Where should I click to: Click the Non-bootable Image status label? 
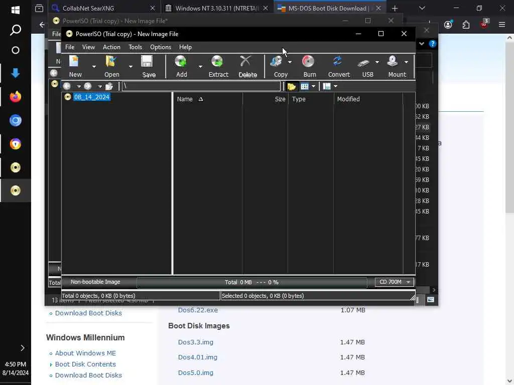tap(95, 282)
